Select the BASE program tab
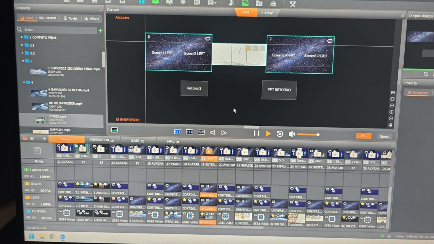 [138, 141]
